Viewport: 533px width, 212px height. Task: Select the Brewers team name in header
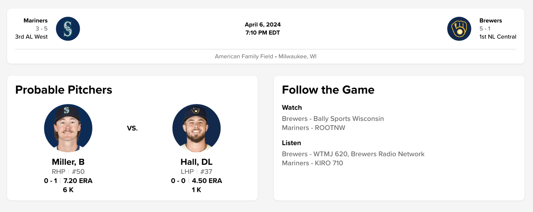pos(490,20)
